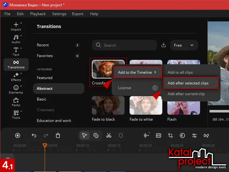Select the Basic transitions category
This screenshot has width=229, height=172.
coord(42,99)
